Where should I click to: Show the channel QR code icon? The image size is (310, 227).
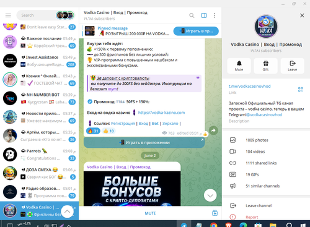(301, 89)
